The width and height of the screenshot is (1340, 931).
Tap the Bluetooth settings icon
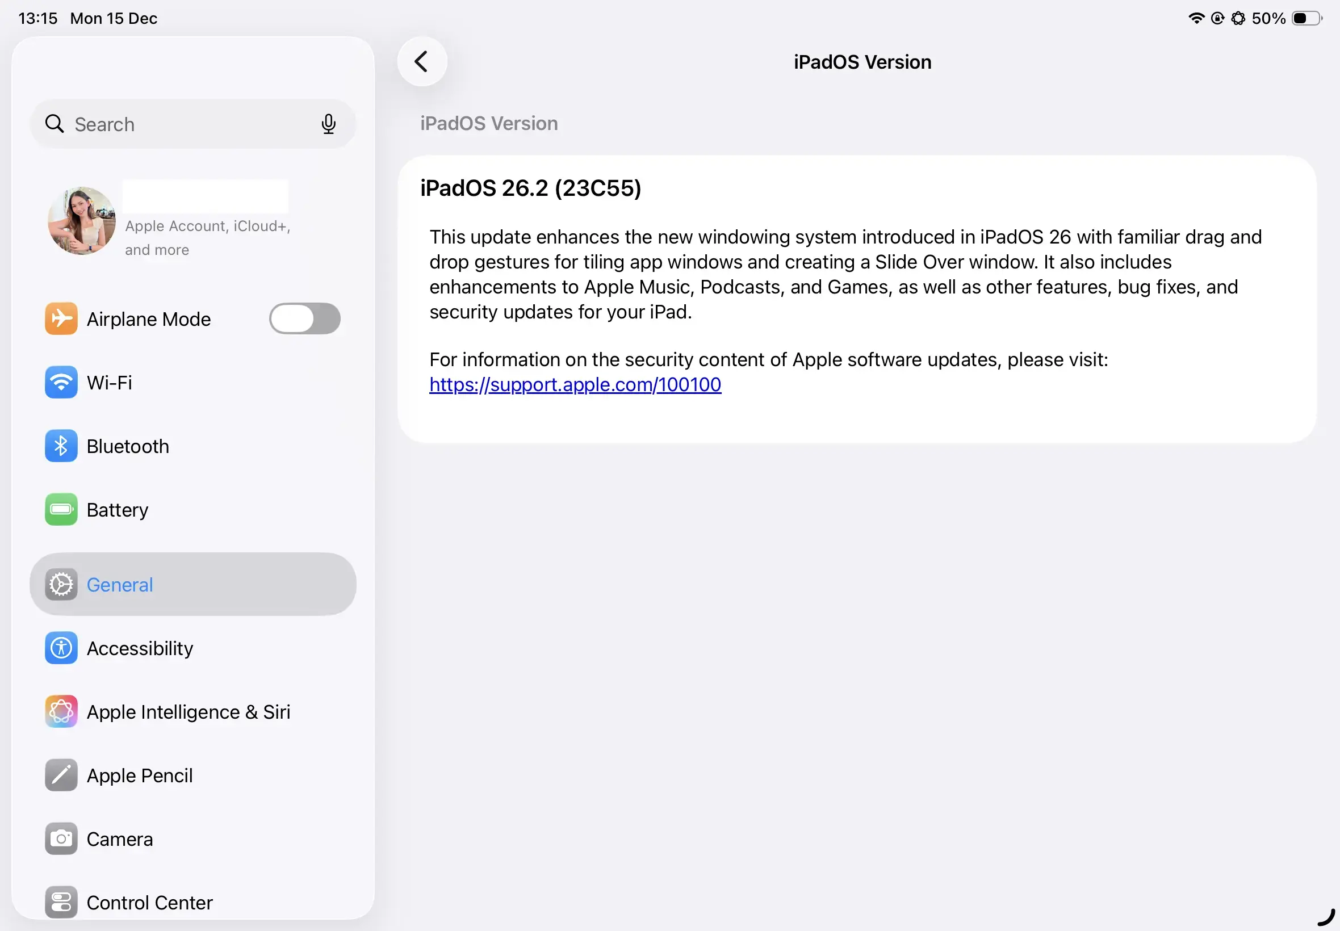61,446
